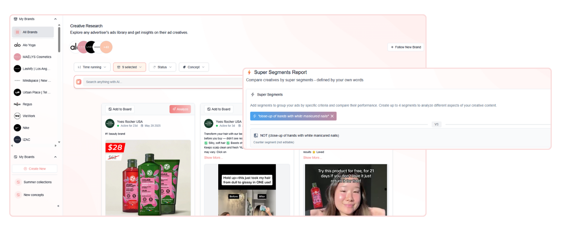The width and height of the screenshot is (561, 231).
Task: Click the Search anything with AI field
Action: pos(163,82)
